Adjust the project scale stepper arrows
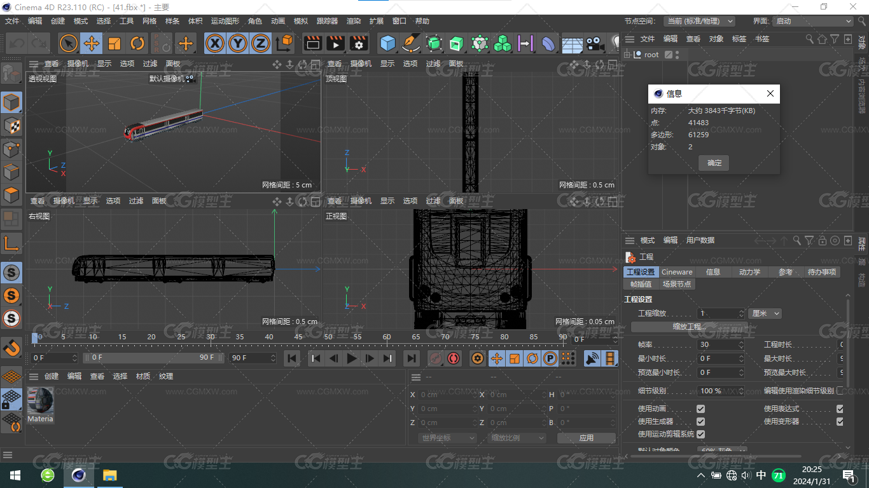Image resolution: width=869 pixels, height=488 pixels. click(x=741, y=313)
